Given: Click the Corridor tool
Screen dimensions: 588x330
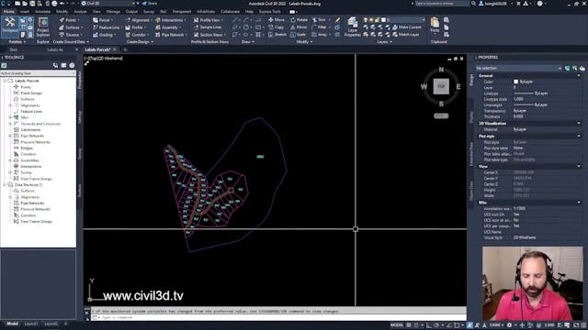Looking at the screenshot, I should (x=137, y=35).
